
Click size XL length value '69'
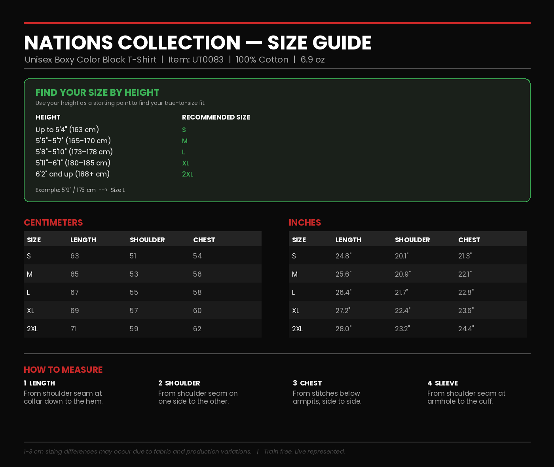pos(75,311)
